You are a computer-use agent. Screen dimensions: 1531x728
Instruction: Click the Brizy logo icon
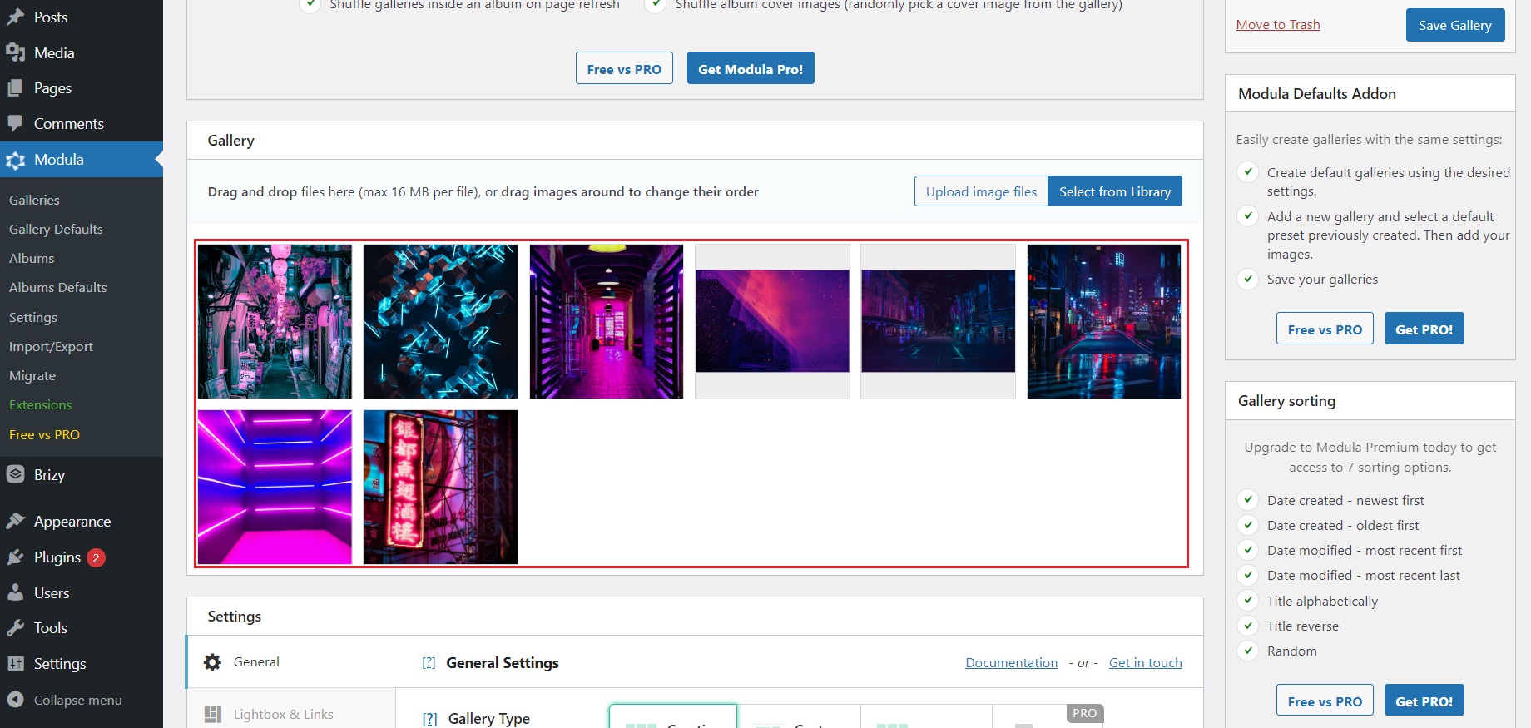pyautogui.click(x=15, y=474)
